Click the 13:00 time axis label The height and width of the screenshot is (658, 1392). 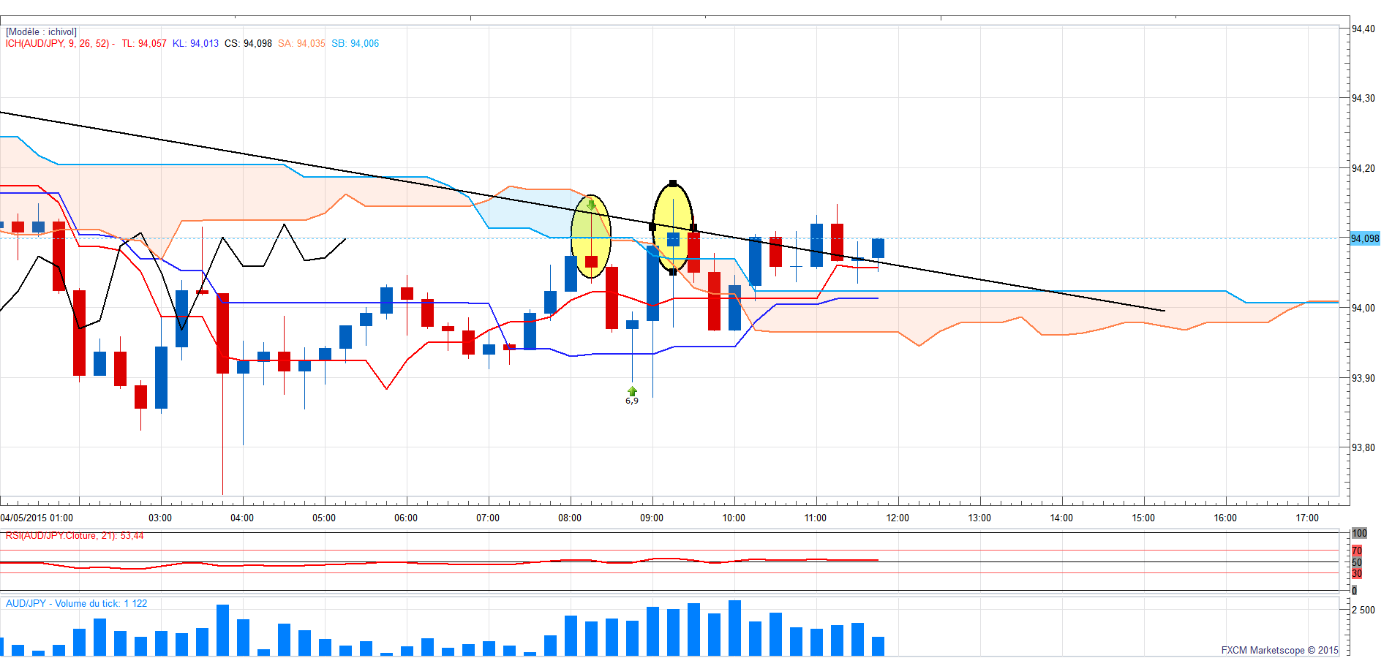[x=979, y=518]
